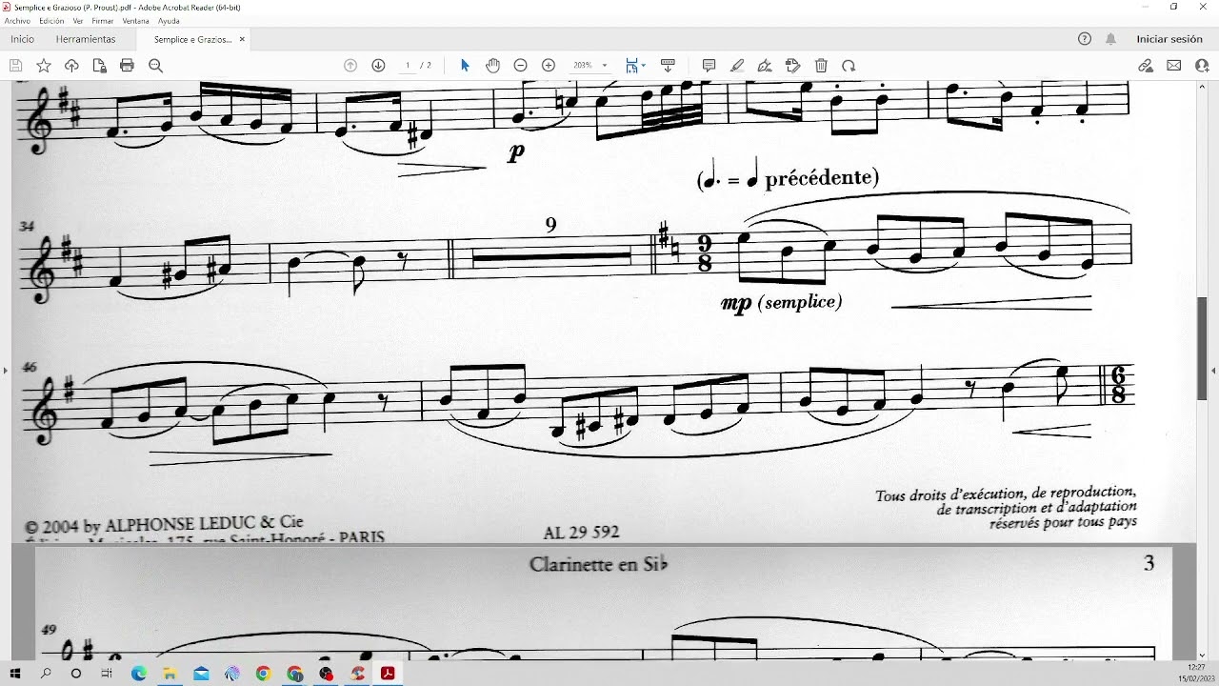
Task: Open the Ver menu
Action: [x=78, y=21]
